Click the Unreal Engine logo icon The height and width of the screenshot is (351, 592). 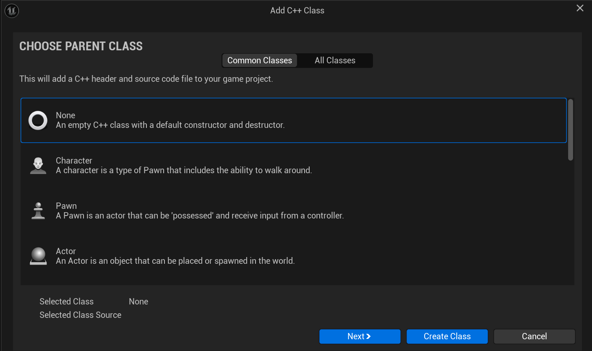(11, 11)
